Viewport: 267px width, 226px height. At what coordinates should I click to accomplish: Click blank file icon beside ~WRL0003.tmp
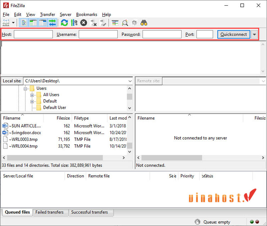pyautogui.click(x=5, y=139)
